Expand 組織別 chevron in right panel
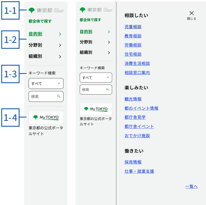 coord(109,53)
